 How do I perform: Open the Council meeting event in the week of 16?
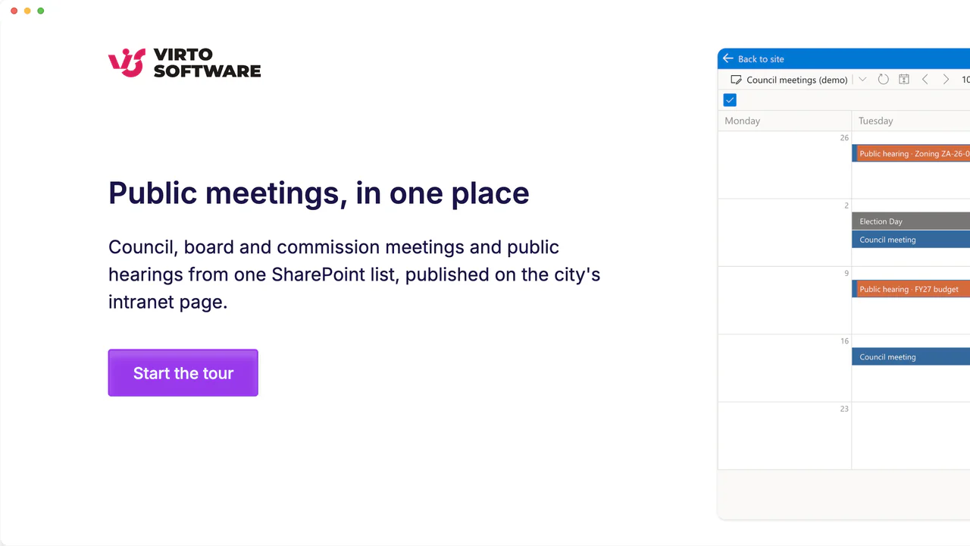pos(912,356)
